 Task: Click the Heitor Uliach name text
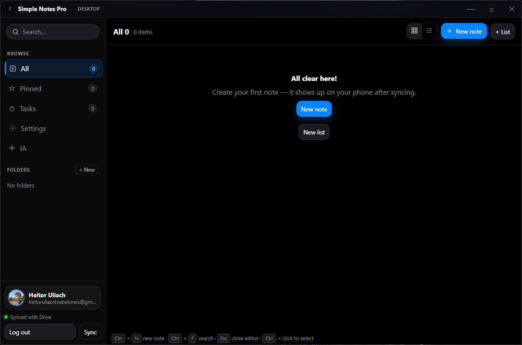coord(47,295)
